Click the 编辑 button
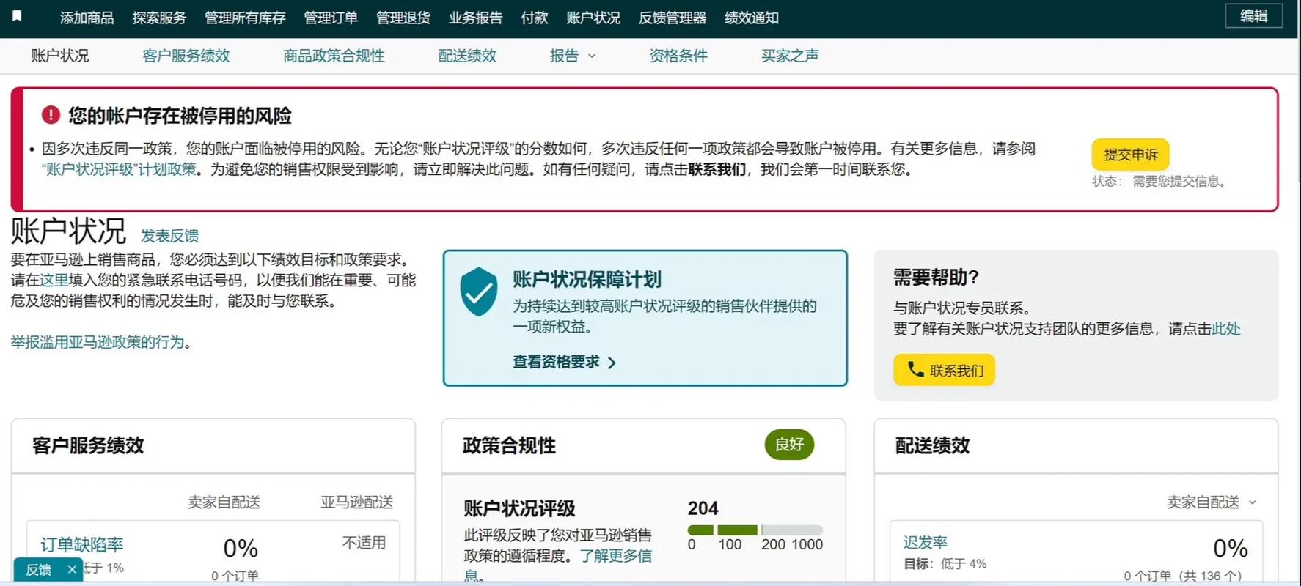 coord(1253,16)
